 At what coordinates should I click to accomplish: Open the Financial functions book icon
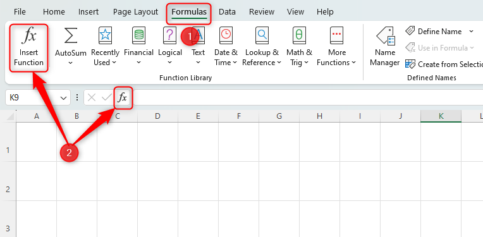click(139, 35)
